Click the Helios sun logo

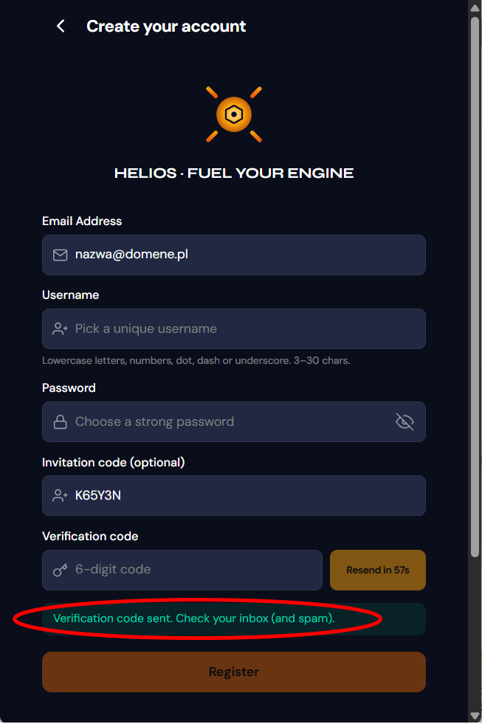pyautogui.click(x=234, y=114)
